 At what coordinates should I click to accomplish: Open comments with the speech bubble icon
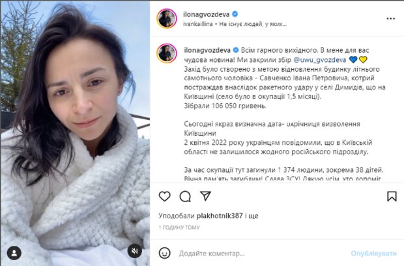tap(185, 196)
